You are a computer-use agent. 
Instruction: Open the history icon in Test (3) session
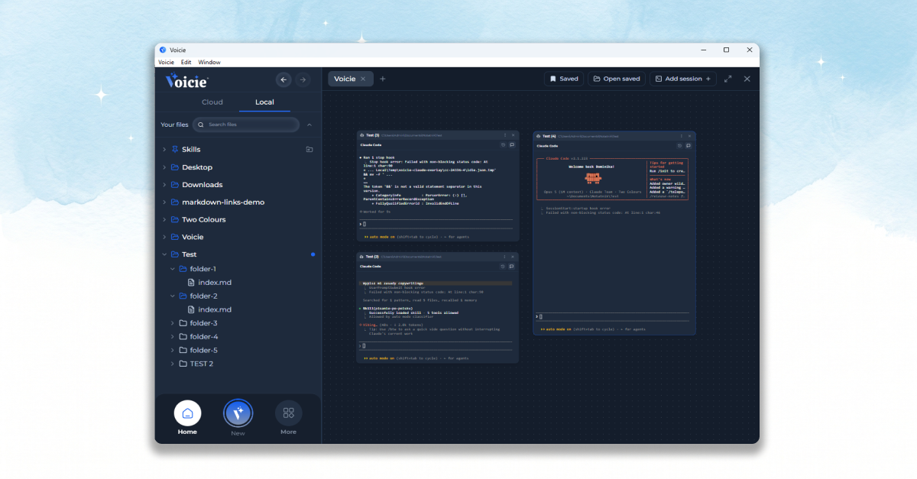pyautogui.click(x=503, y=144)
